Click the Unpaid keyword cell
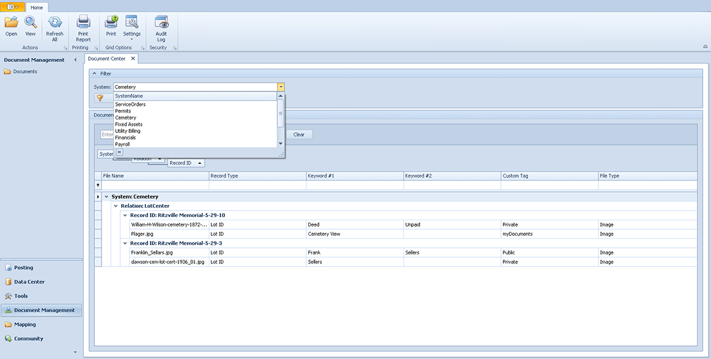 452,225
